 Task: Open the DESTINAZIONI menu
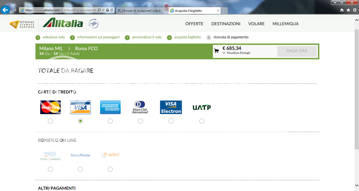226,24
